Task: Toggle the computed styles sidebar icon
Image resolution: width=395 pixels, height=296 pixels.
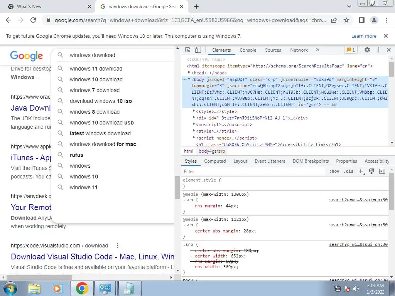Action: pyautogui.click(x=382, y=171)
